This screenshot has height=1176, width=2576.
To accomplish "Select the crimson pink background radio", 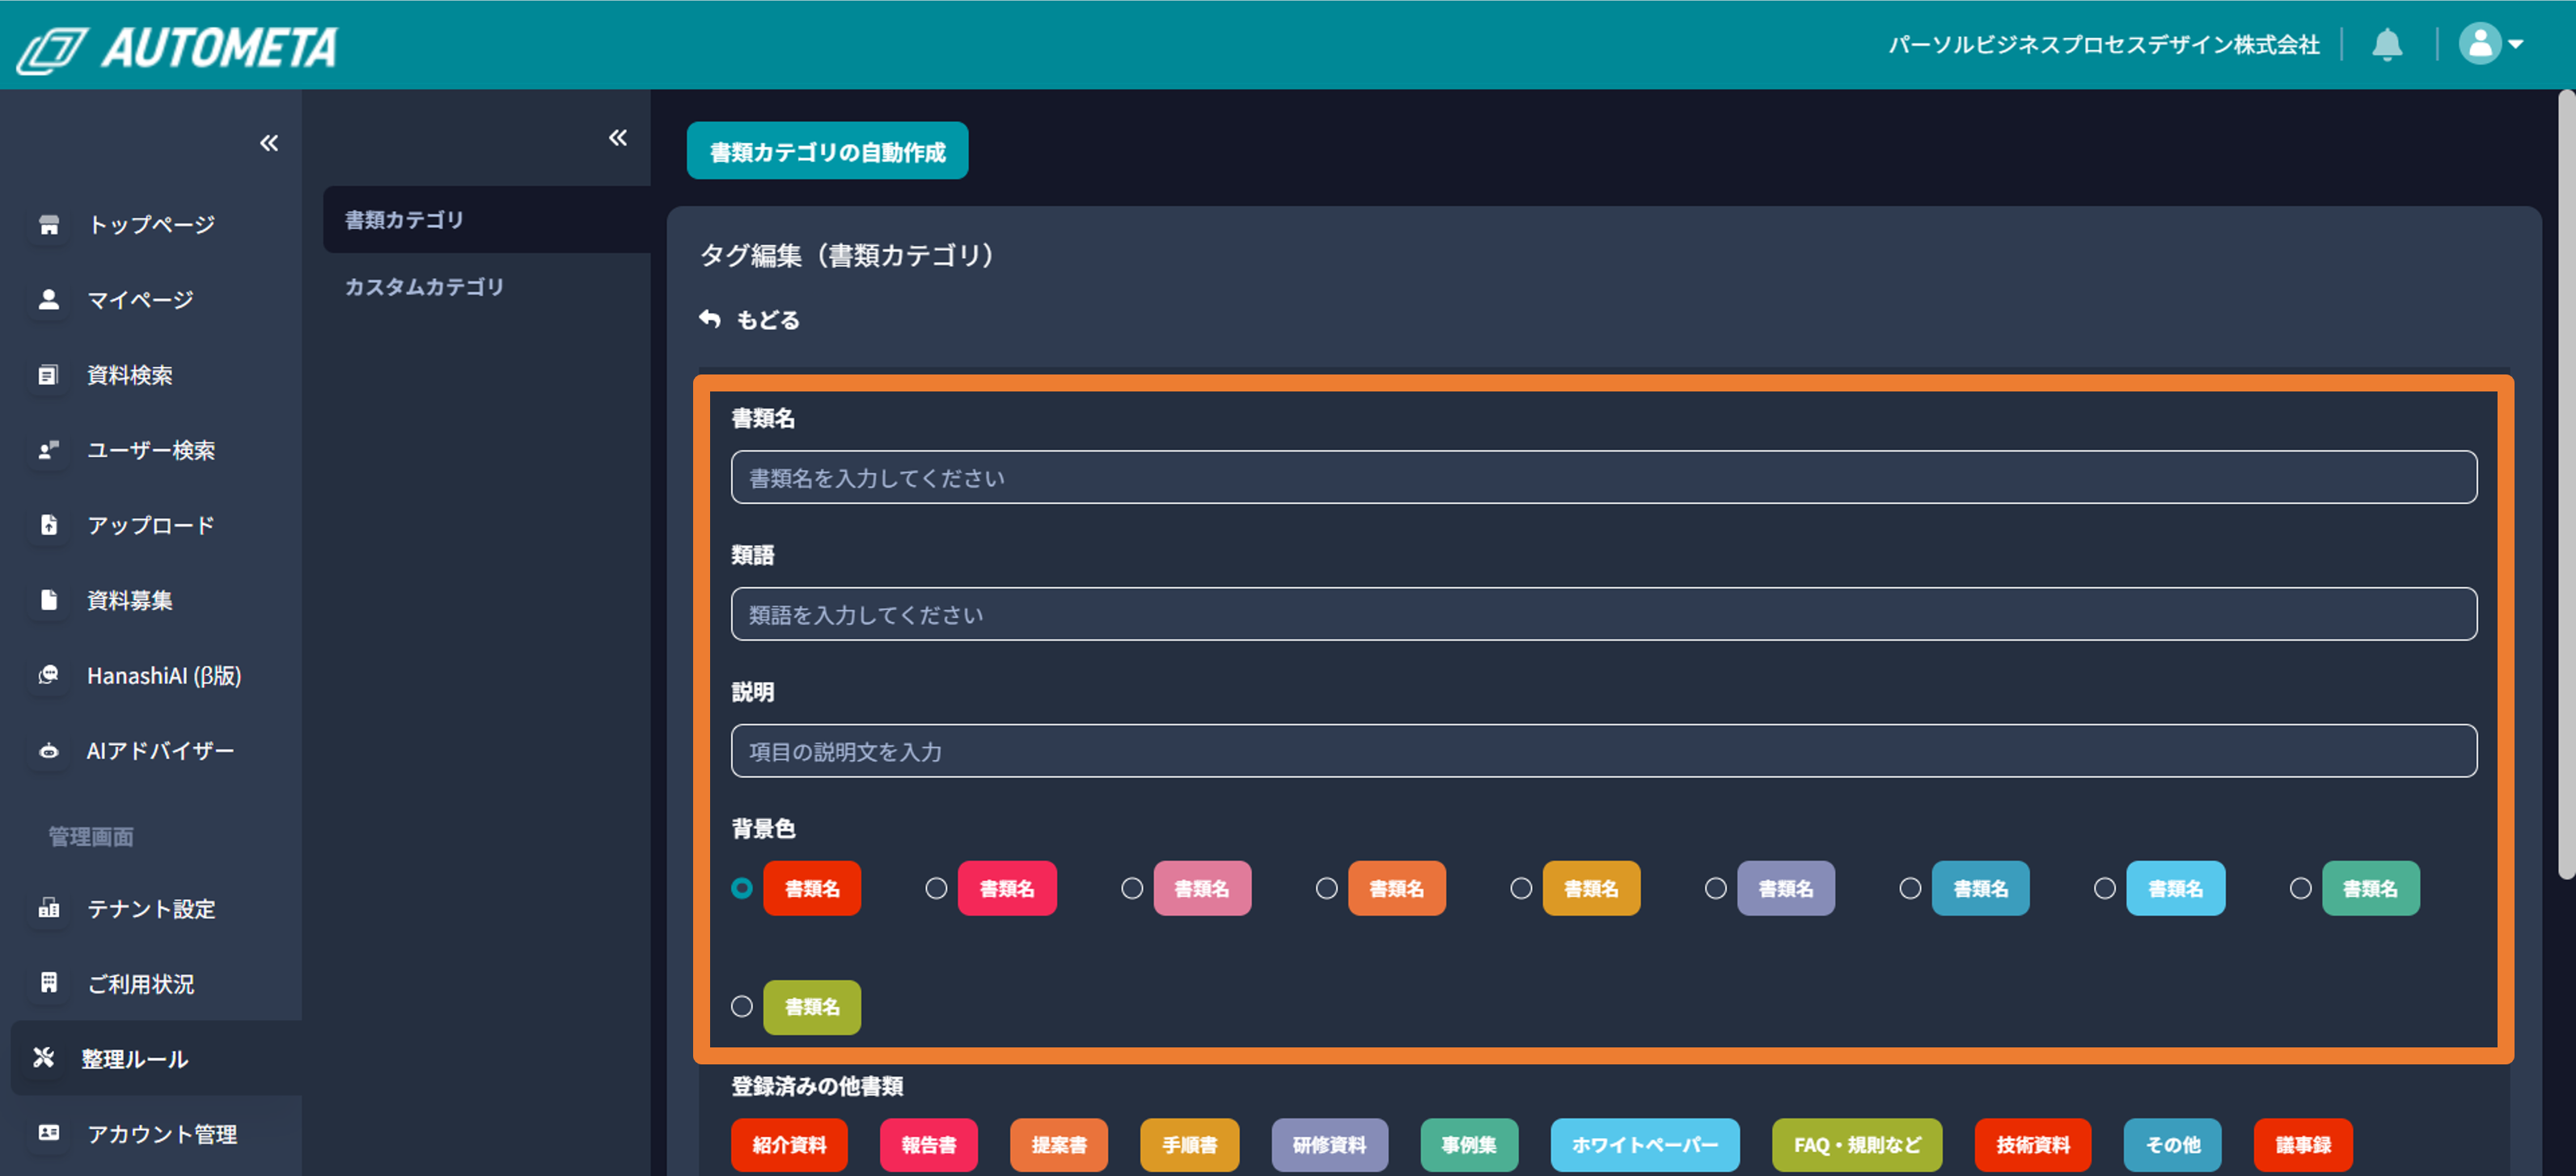I will [936, 888].
